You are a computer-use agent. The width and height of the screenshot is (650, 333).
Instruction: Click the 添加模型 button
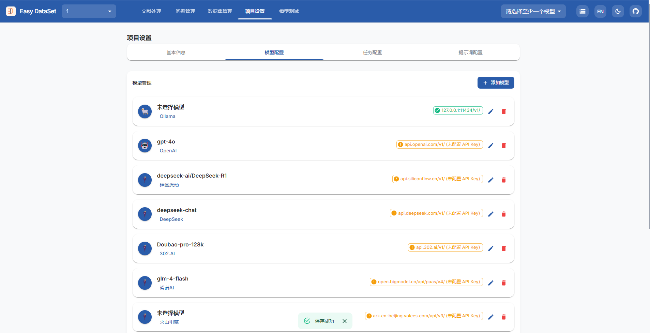click(x=496, y=83)
